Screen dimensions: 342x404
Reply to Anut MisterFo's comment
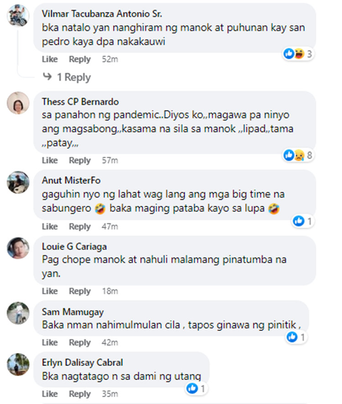(x=80, y=226)
